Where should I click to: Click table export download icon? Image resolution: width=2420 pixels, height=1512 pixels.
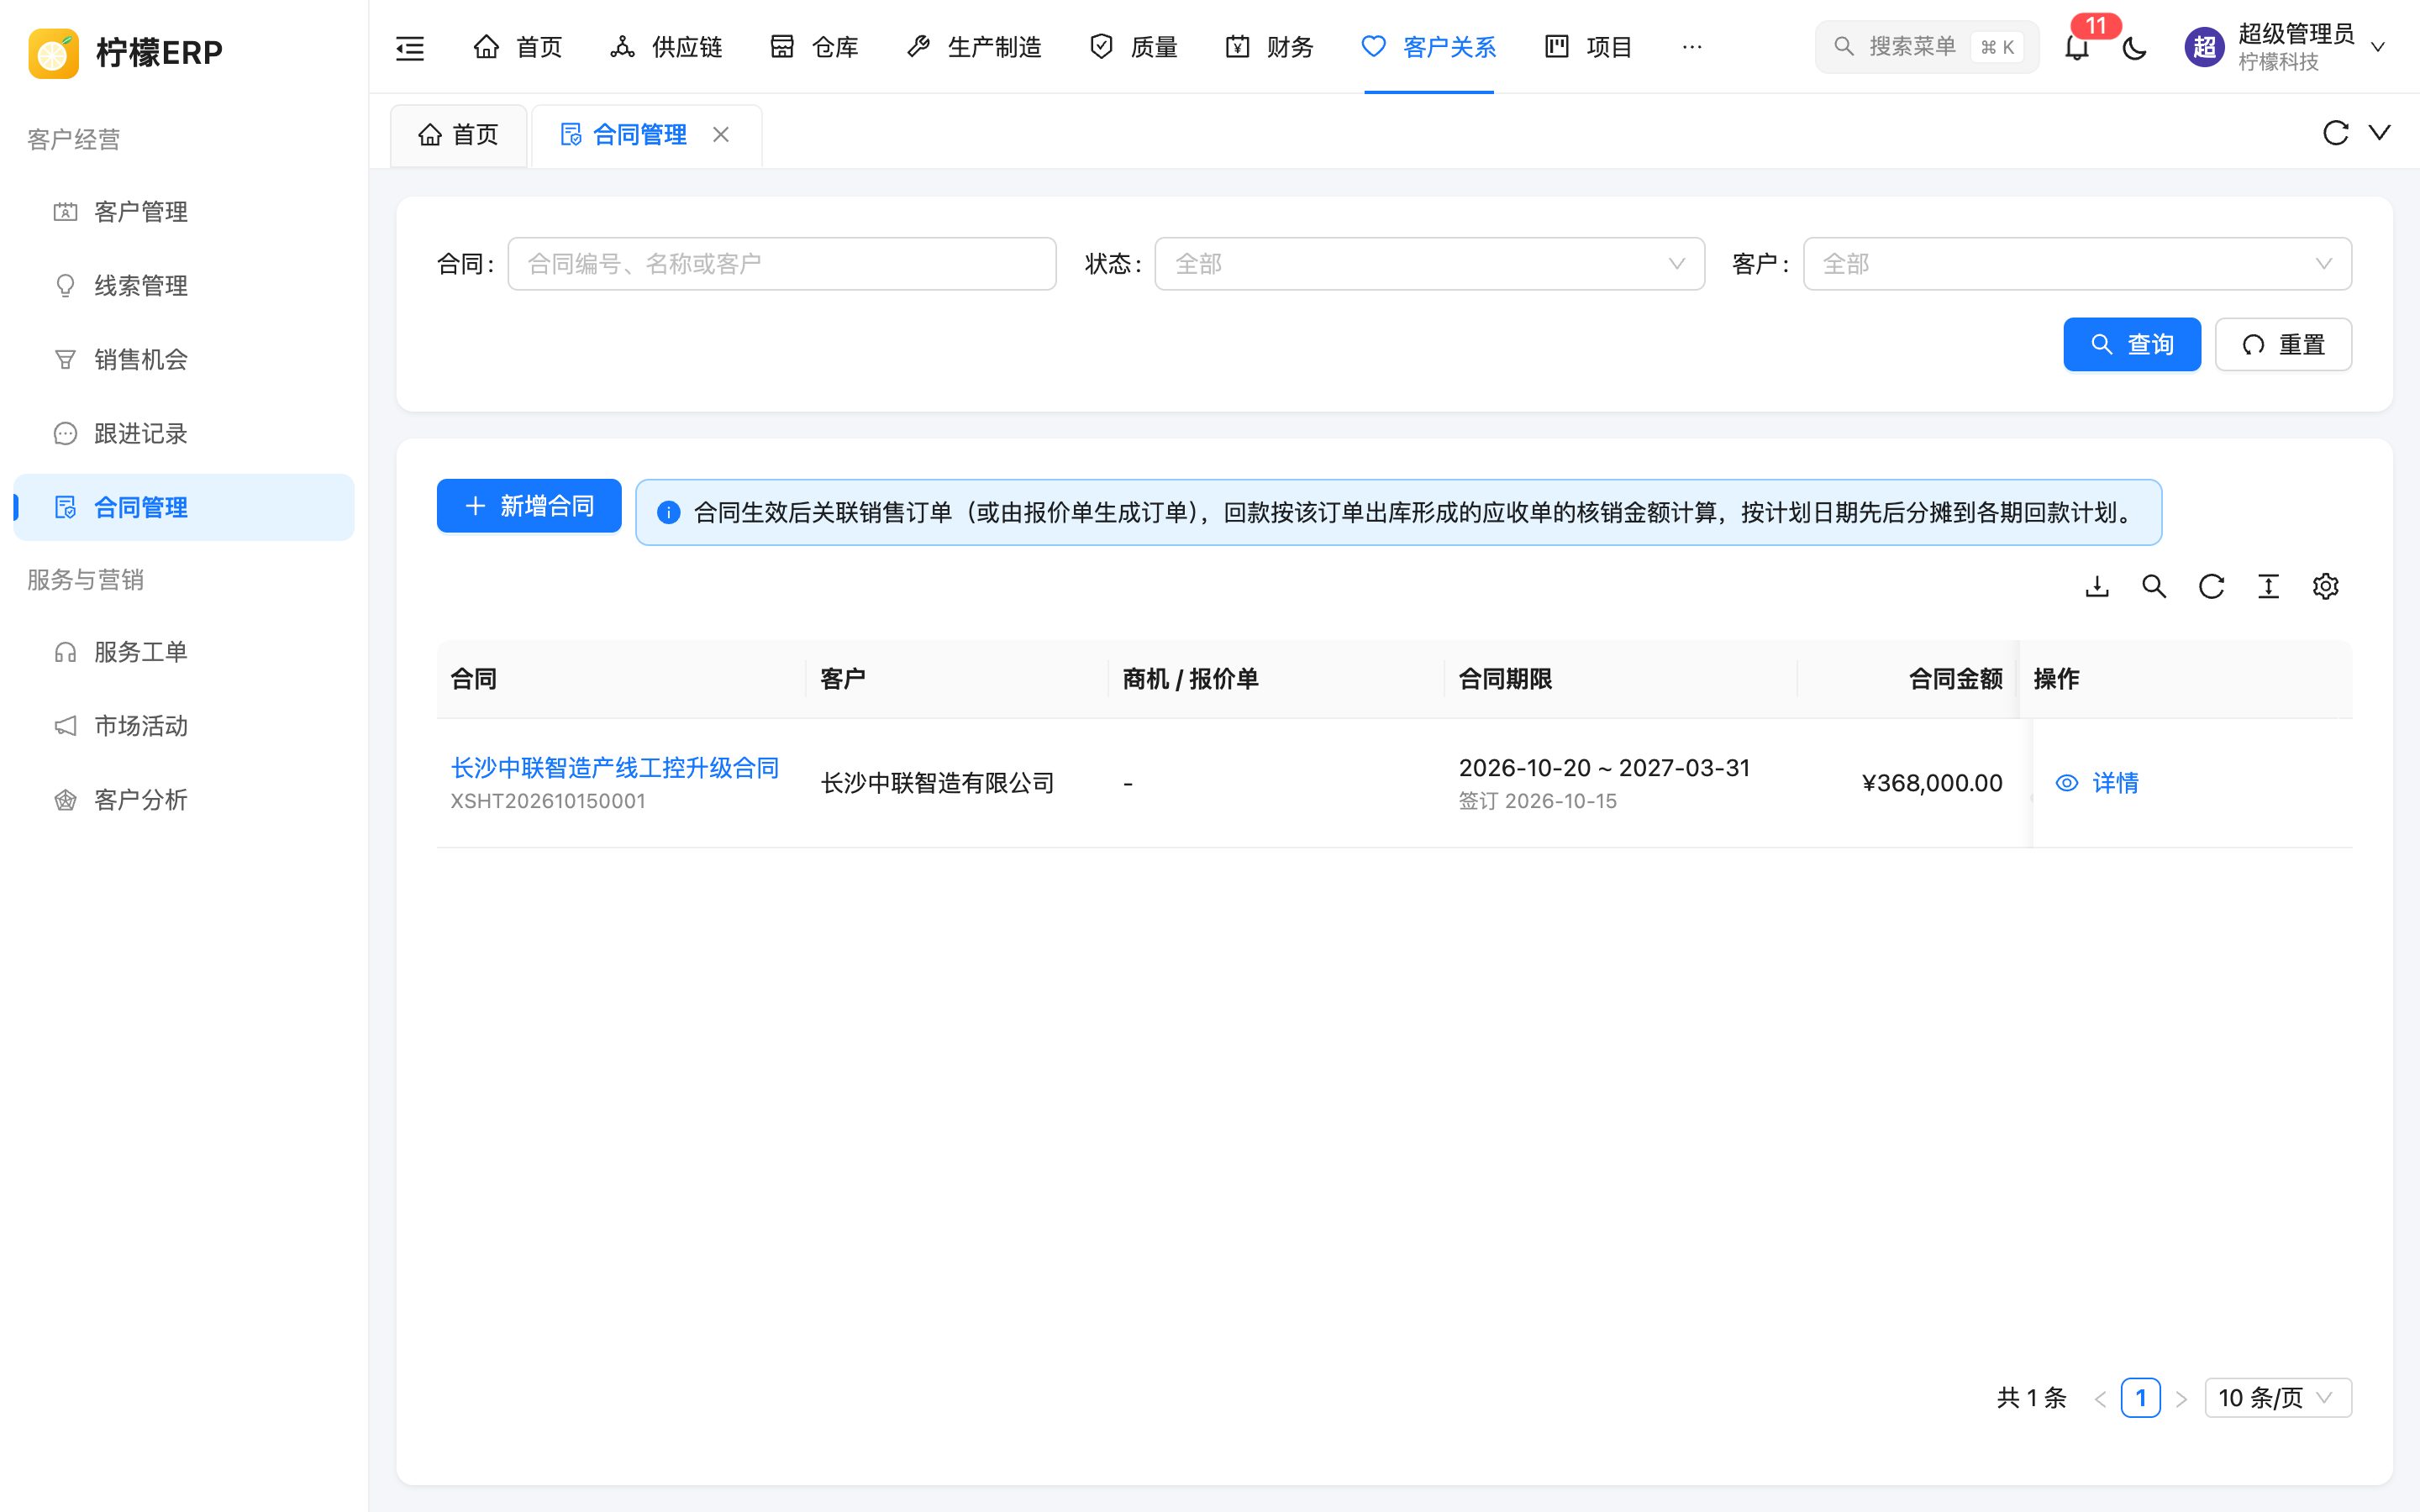(x=2097, y=587)
